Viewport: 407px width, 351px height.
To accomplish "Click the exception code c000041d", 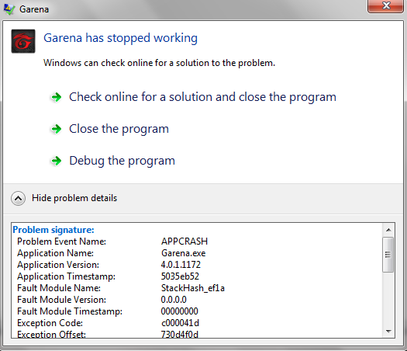I will pyautogui.click(x=180, y=323).
